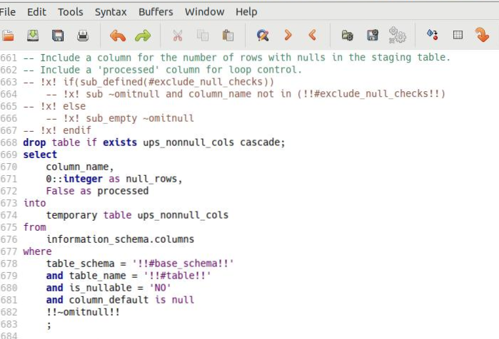499x339 pixels.
Task: Open the File menu
Action: (x=7, y=12)
